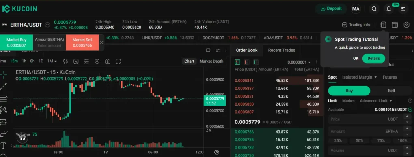Open the chart checklist template icon
The height and width of the screenshot is (157, 414).
coord(86,62)
